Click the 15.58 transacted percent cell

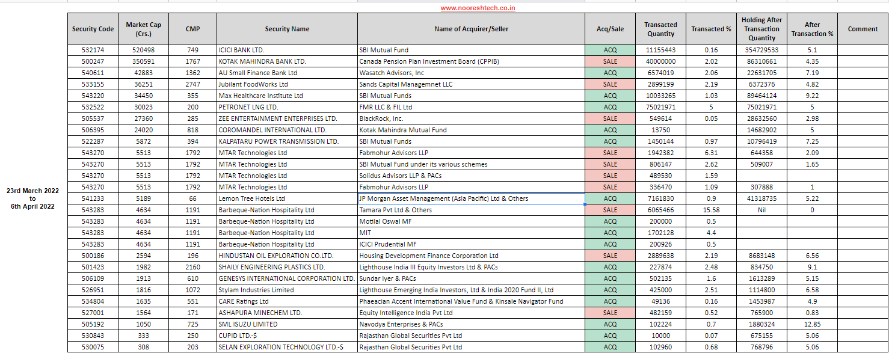click(x=711, y=210)
